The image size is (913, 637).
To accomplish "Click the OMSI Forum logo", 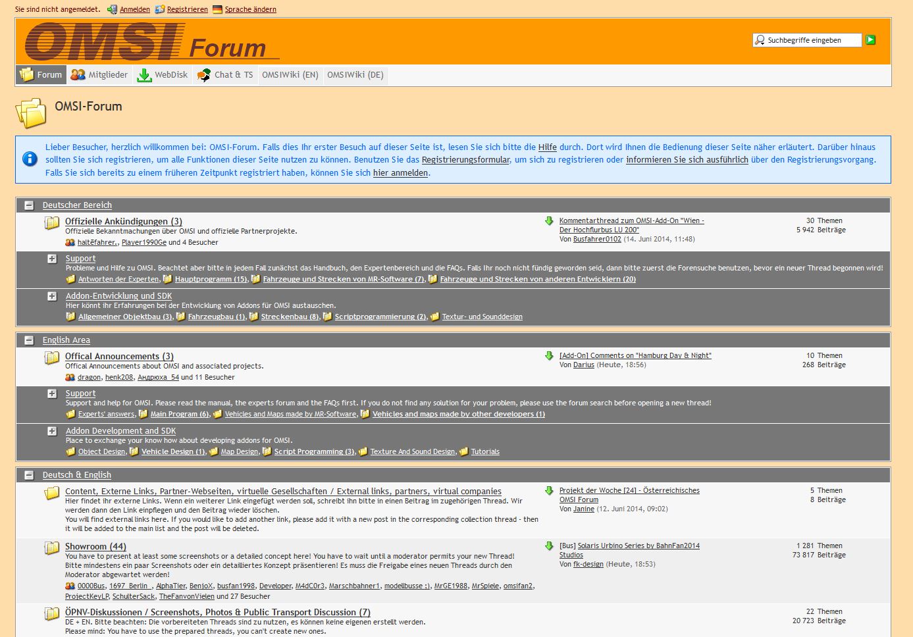I will coord(152,42).
